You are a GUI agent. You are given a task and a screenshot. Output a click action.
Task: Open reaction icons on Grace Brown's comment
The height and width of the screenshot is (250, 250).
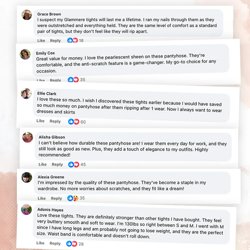coord(72,40)
